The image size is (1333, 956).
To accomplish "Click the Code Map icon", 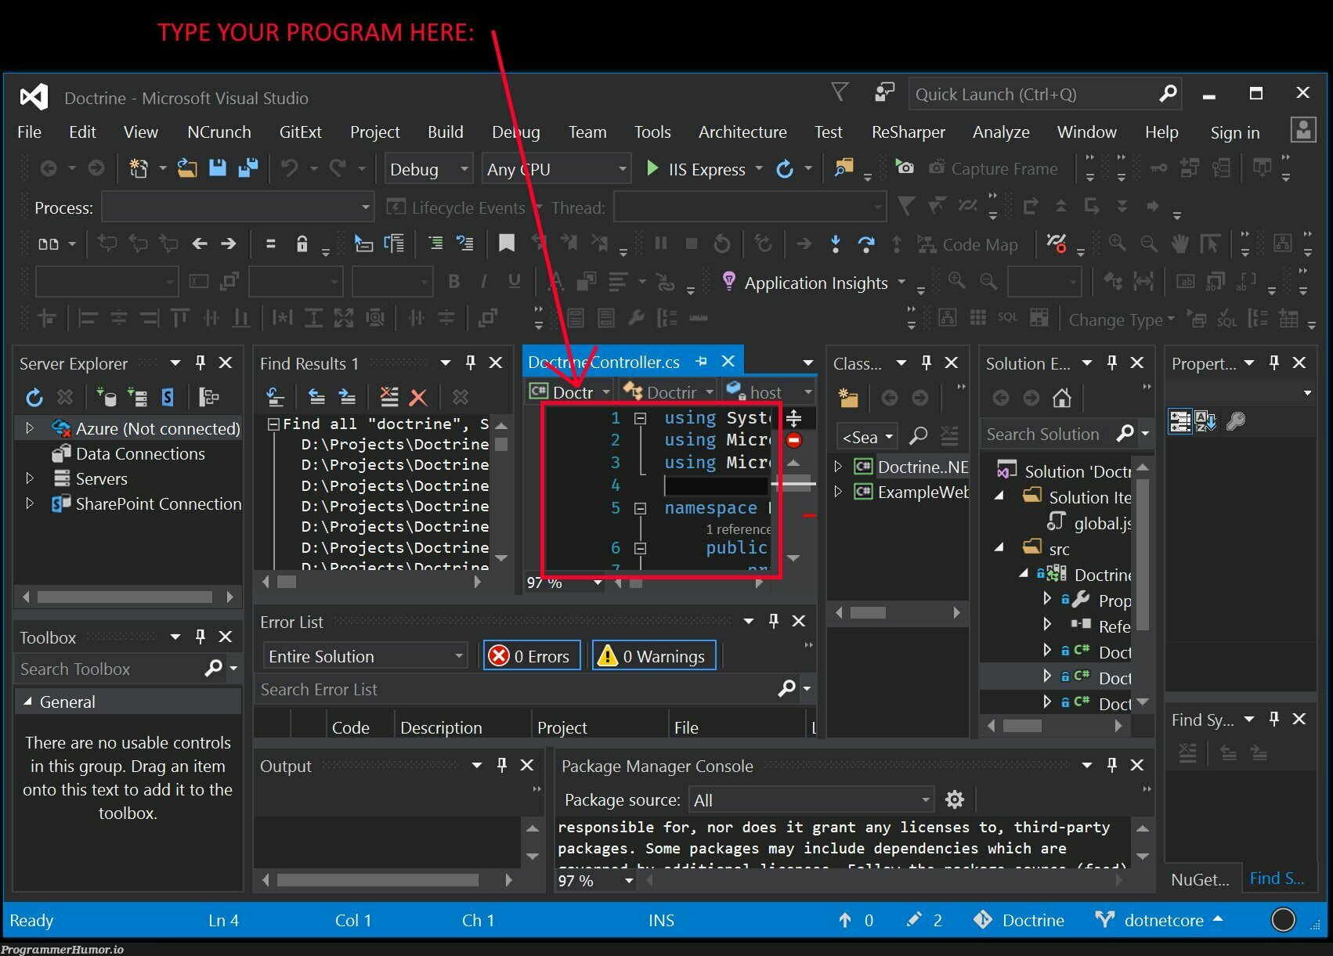I will 927,244.
